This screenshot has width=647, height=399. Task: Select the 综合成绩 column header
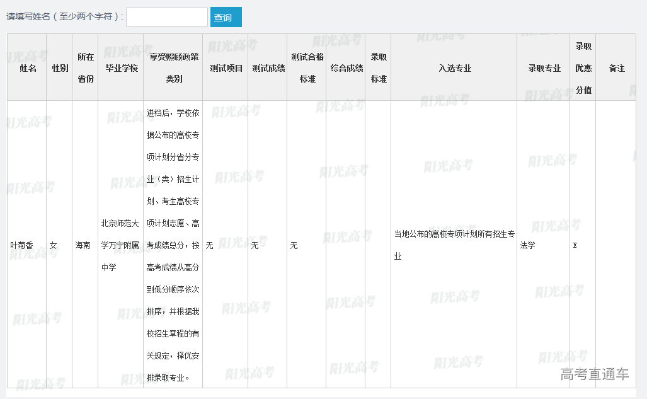point(346,68)
